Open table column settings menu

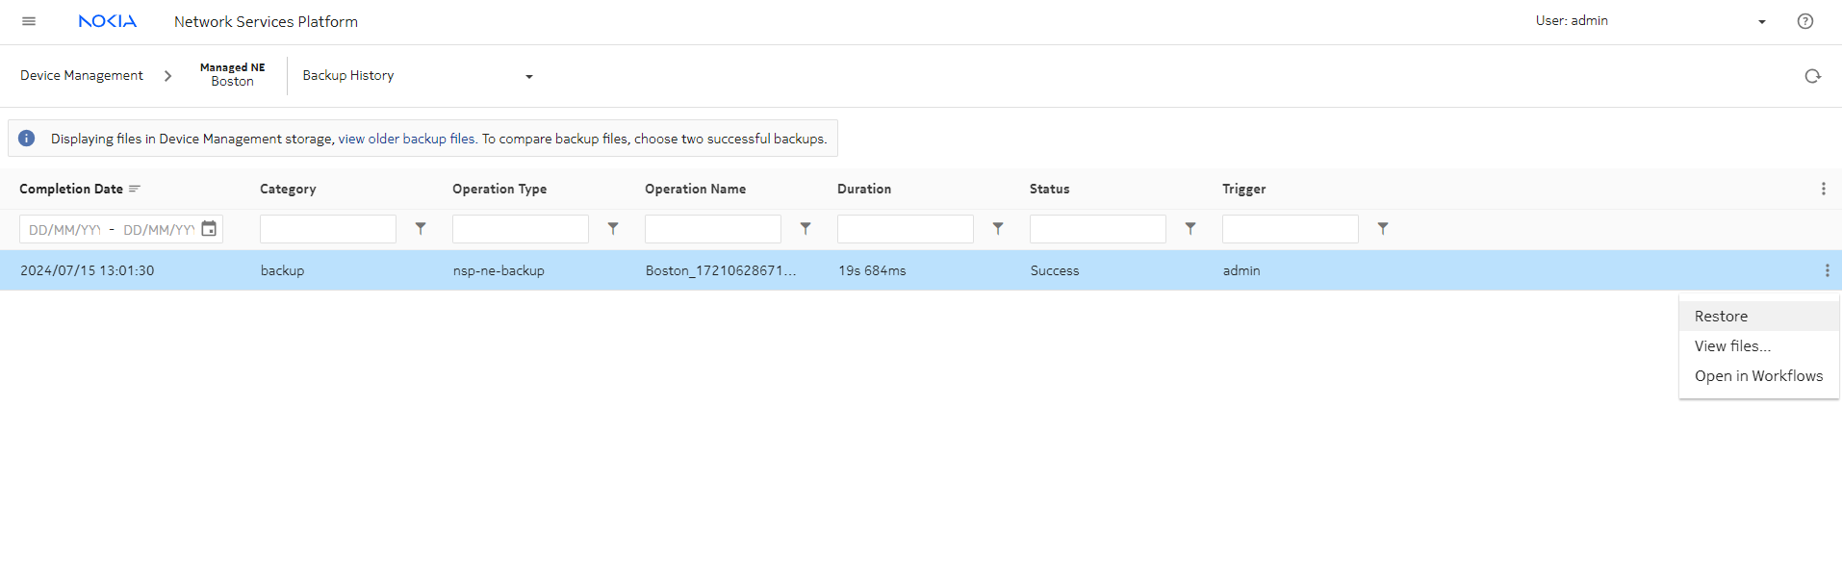(1823, 190)
